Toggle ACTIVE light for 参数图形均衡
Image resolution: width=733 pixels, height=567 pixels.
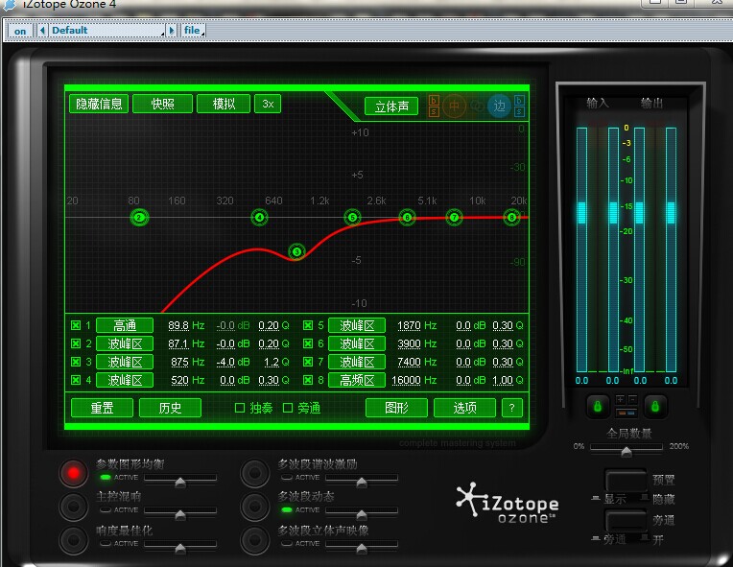click(106, 477)
